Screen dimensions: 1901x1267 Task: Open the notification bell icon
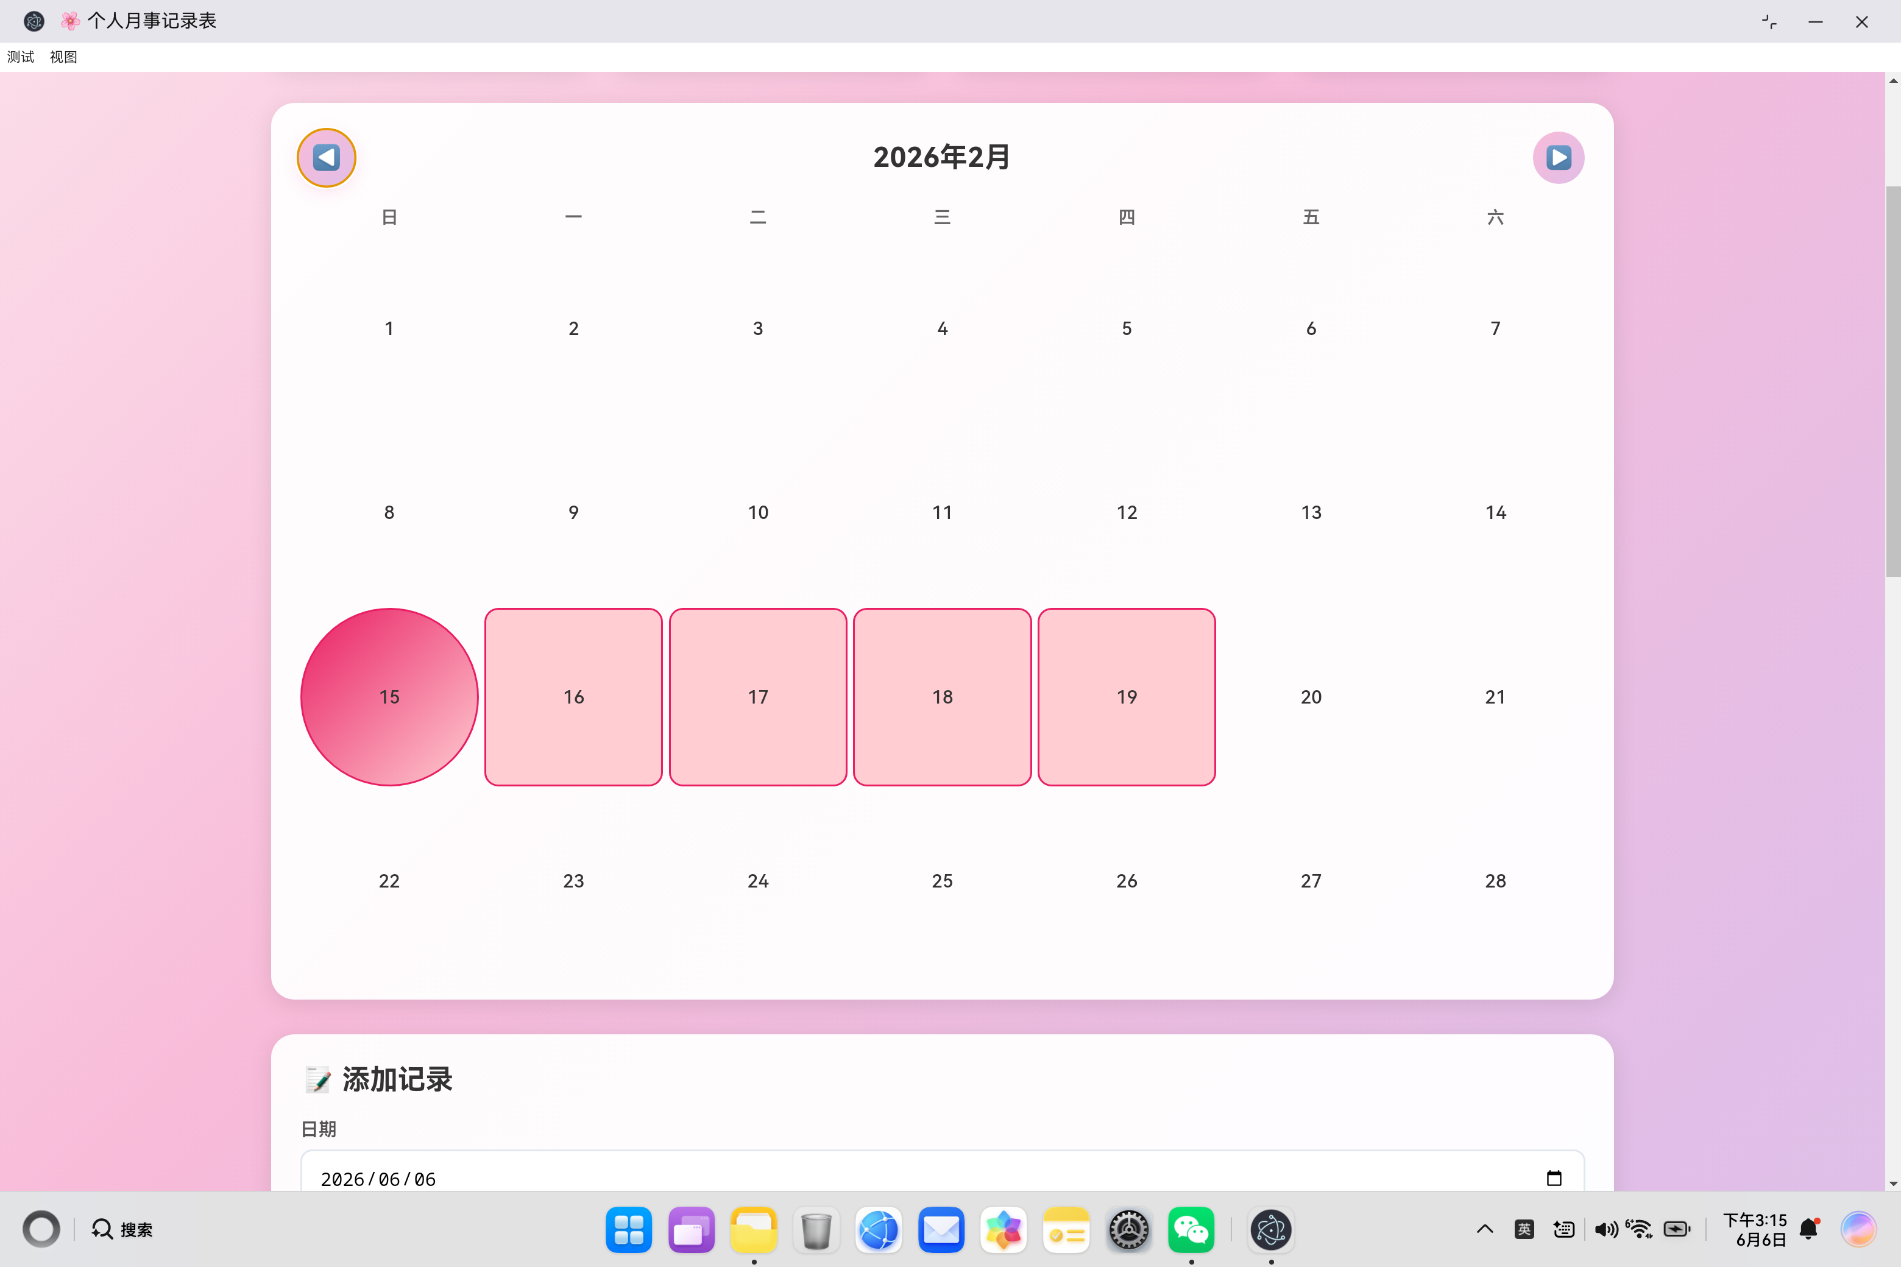(1809, 1229)
